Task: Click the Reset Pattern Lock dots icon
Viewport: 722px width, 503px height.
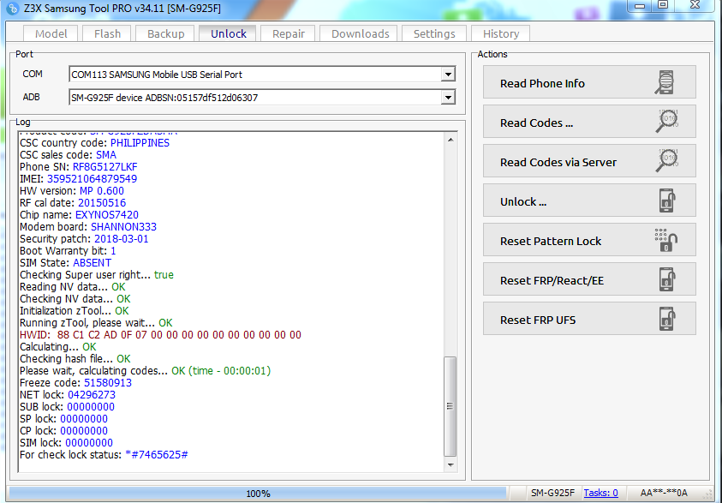Action: tap(665, 240)
